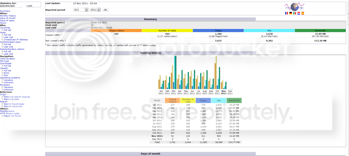Screen dimensions: 349x156
Task: Open Versions under Operating Systems
Action: click(x=8, y=80)
